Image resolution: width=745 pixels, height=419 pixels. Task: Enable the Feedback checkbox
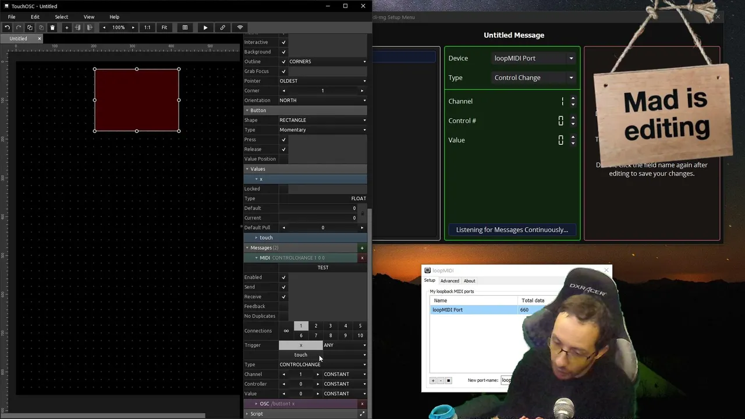(x=283, y=307)
